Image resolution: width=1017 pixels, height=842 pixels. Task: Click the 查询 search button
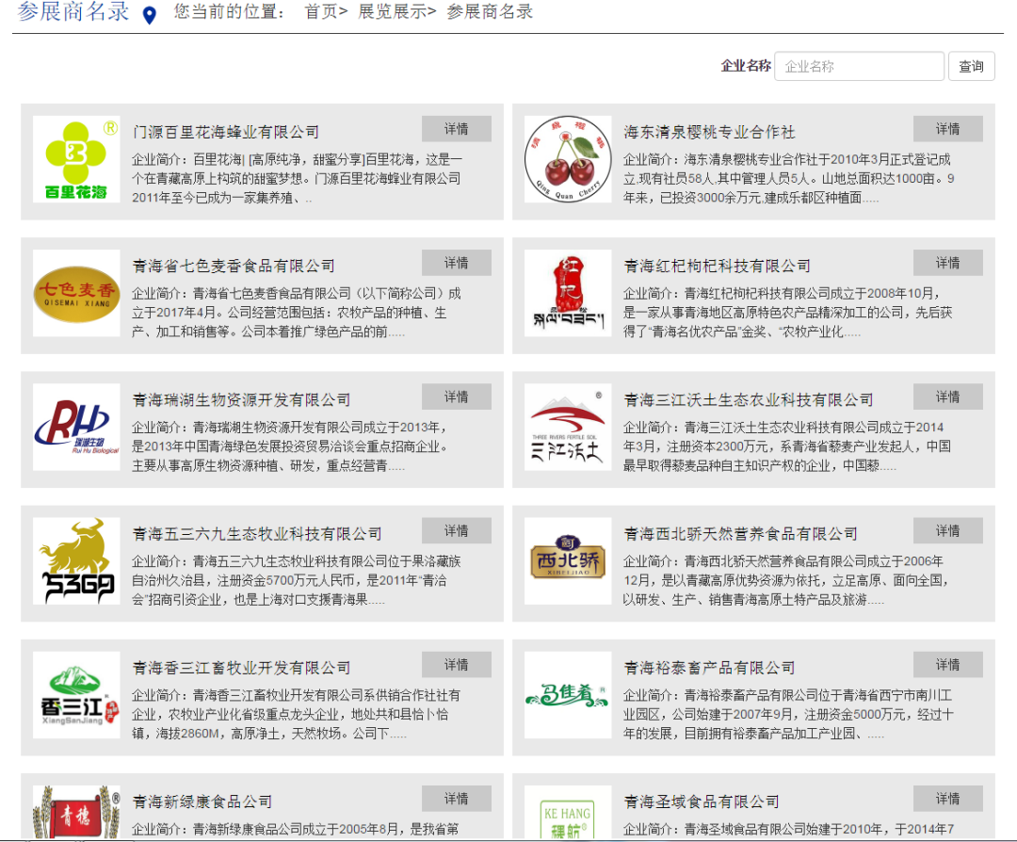point(972,66)
